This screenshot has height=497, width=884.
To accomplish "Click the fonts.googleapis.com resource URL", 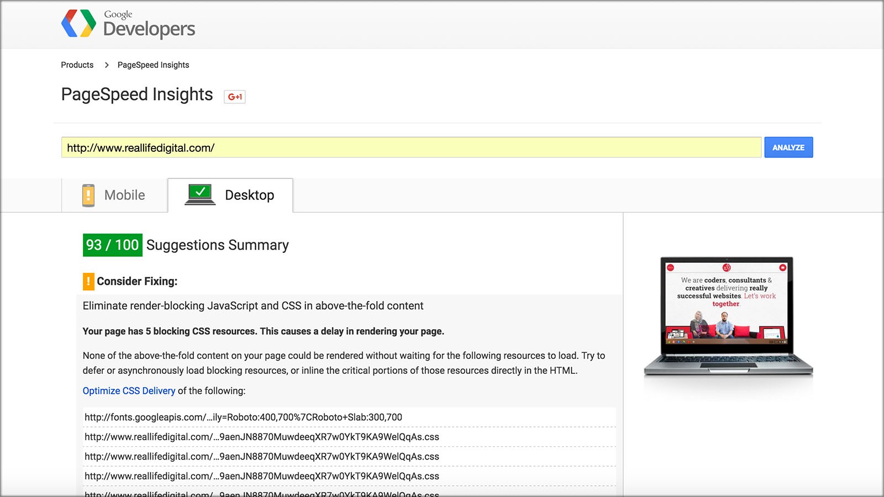I will [243, 417].
